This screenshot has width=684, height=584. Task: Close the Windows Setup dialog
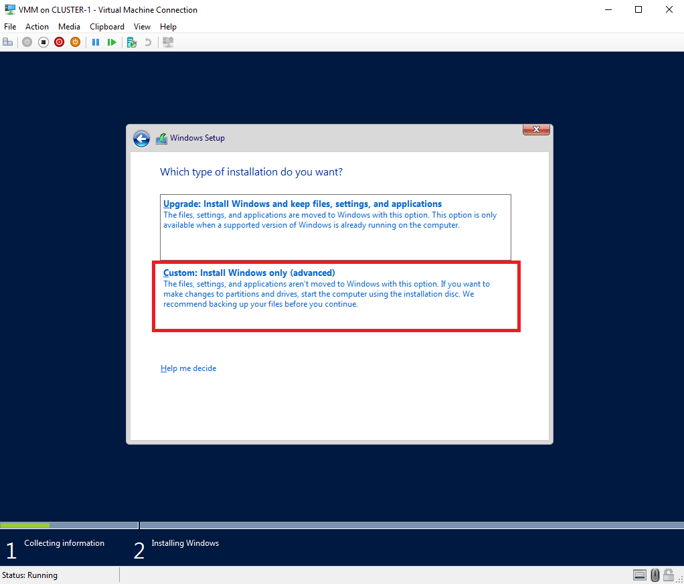(536, 129)
